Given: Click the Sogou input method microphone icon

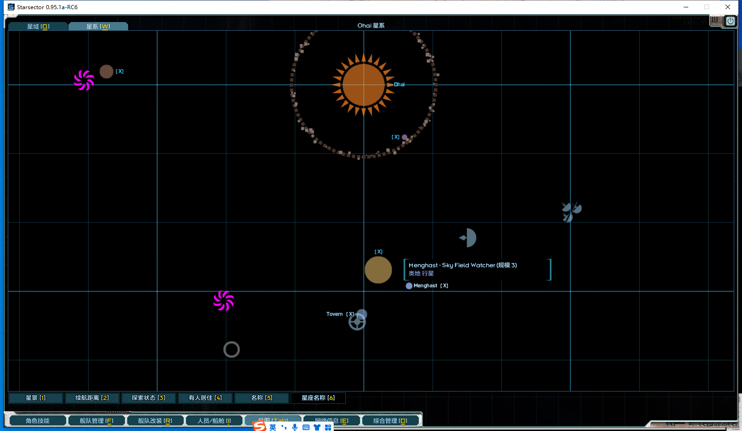Looking at the screenshot, I should (295, 427).
